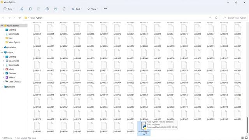
Task: Select file junk991
Action: point(237,115)
